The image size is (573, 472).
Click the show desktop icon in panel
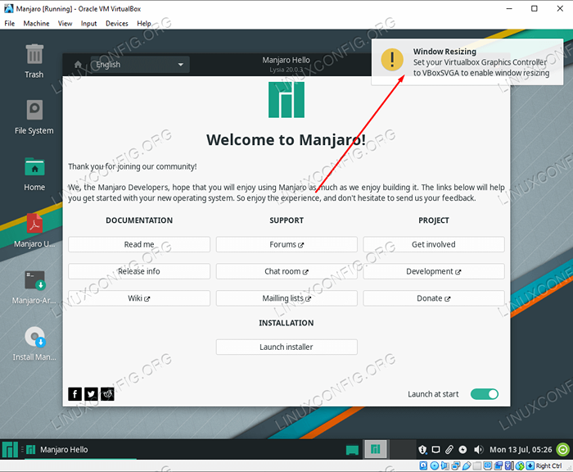coord(352,449)
